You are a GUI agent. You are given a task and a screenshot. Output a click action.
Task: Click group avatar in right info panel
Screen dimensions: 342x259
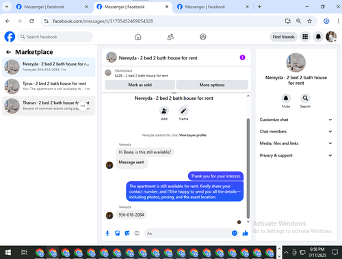click(296, 62)
